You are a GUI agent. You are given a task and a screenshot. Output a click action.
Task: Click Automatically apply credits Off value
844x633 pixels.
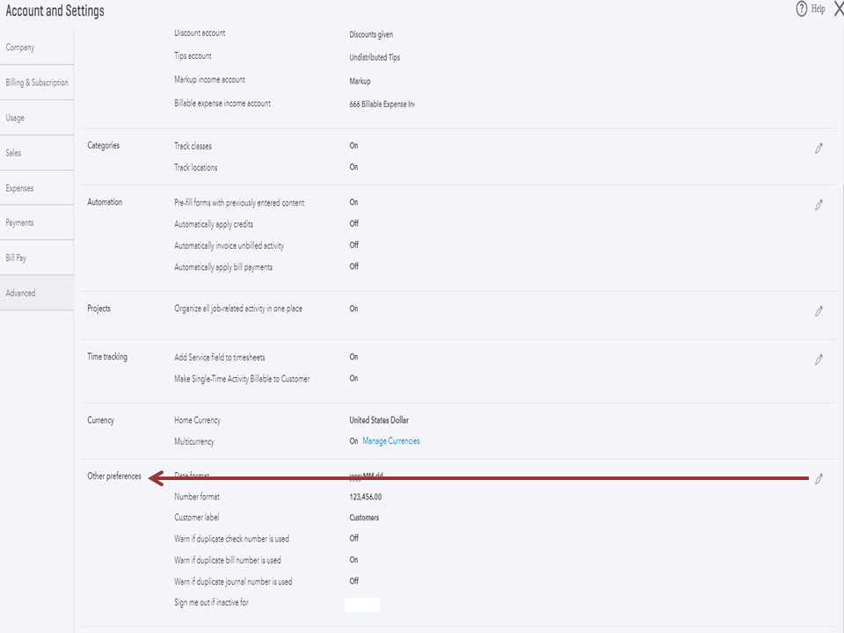click(354, 224)
